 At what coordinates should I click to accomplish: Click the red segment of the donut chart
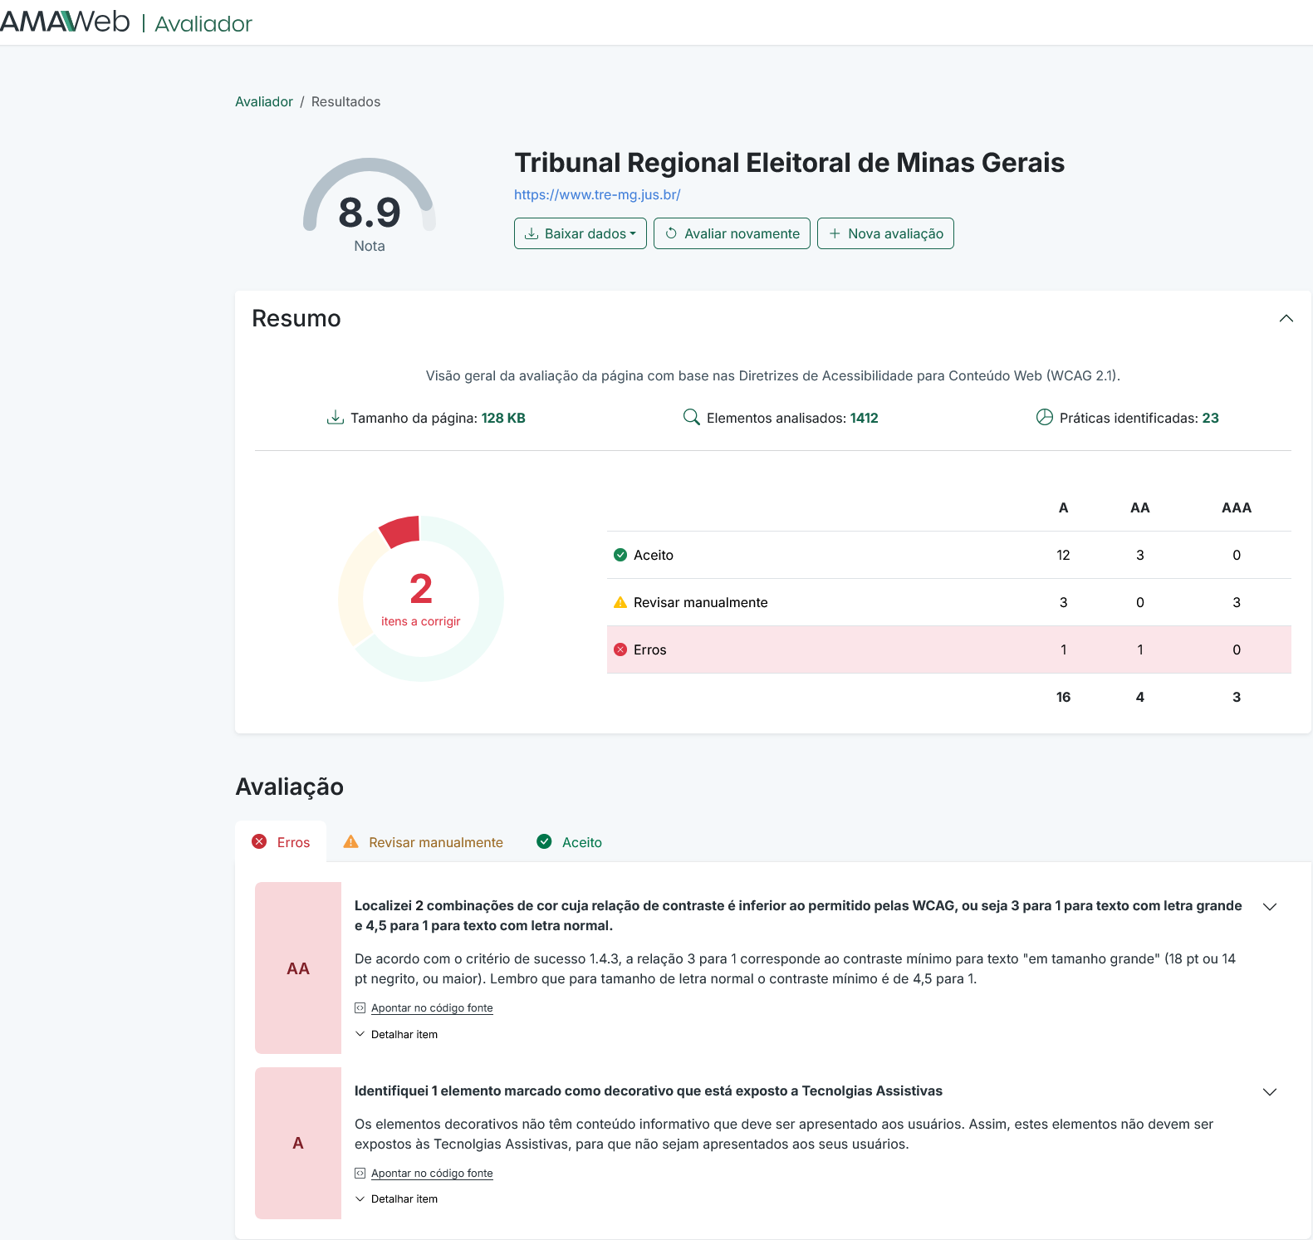(x=401, y=532)
